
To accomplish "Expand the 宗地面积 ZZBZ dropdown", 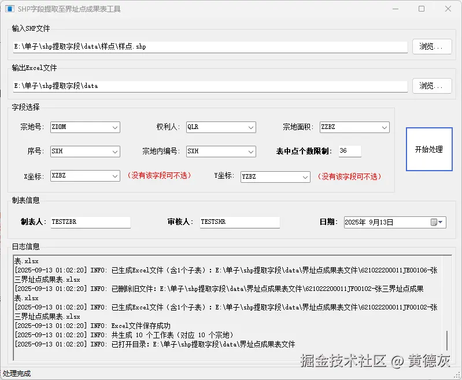I will [384, 127].
